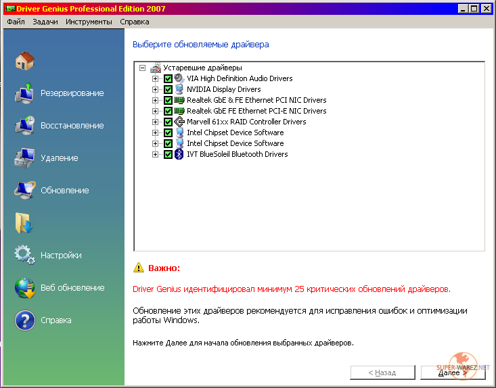Open the Обновление update icon

click(25, 191)
